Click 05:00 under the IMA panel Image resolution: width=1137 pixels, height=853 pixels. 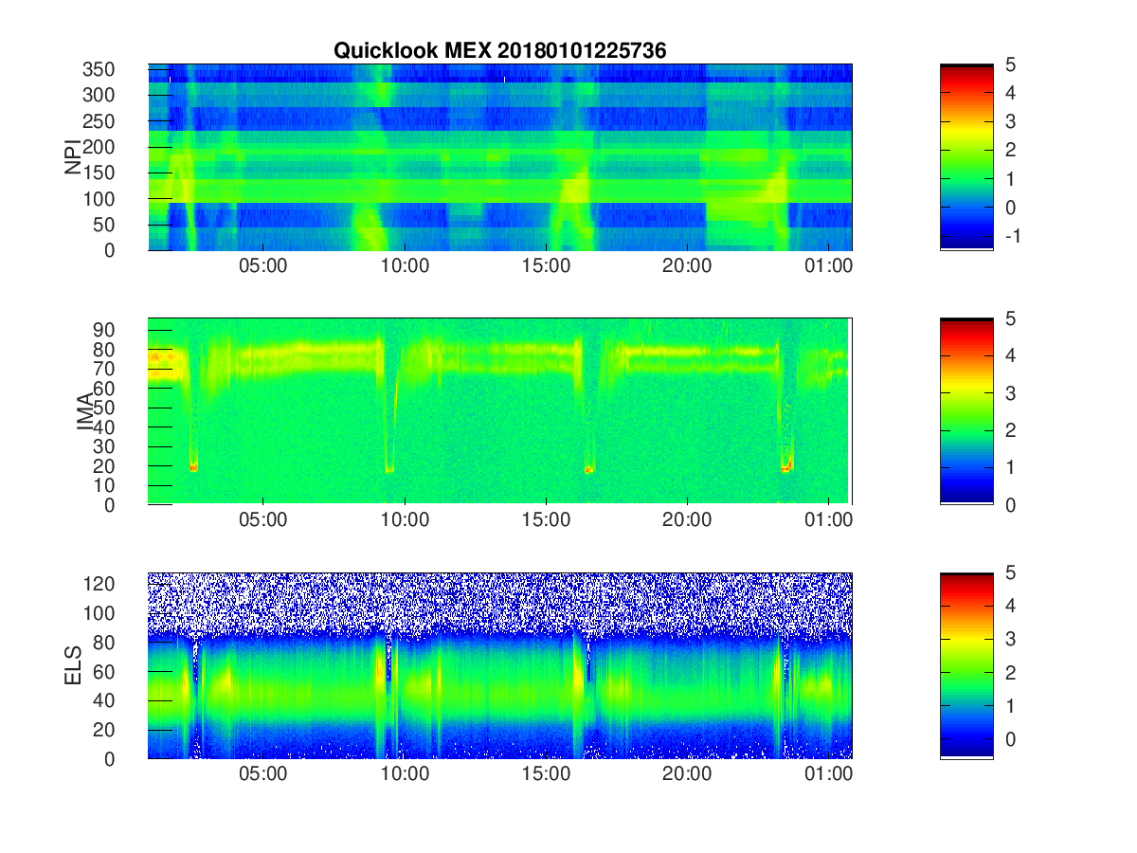pos(263,520)
